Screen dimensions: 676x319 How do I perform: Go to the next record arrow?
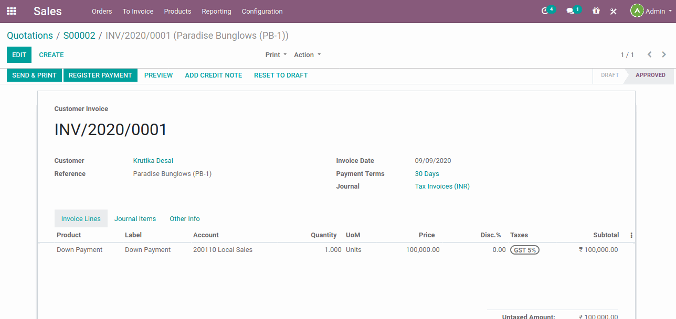[664, 54]
